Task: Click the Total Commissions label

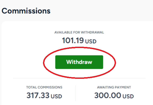Action: [x=44, y=87]
